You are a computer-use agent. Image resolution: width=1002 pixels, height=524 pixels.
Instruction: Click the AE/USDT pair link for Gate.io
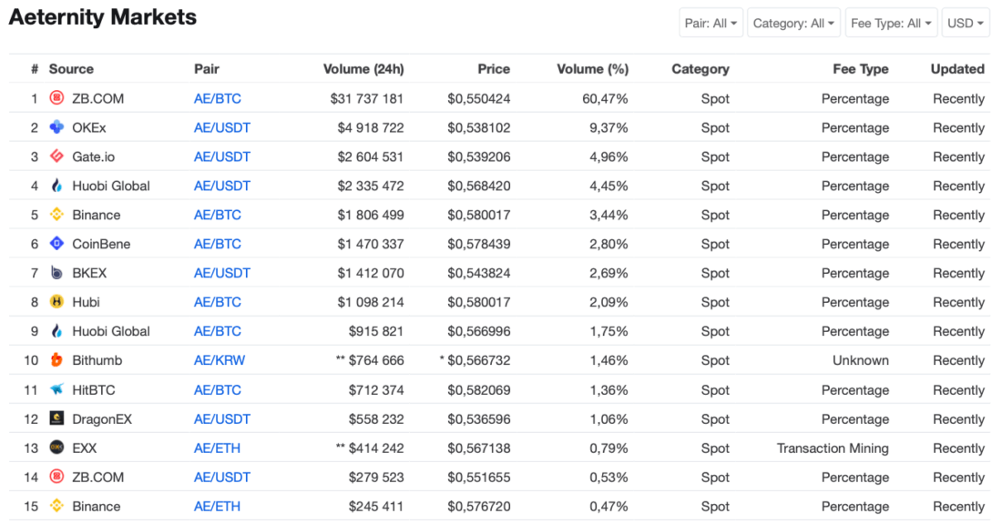click(222, 156)
